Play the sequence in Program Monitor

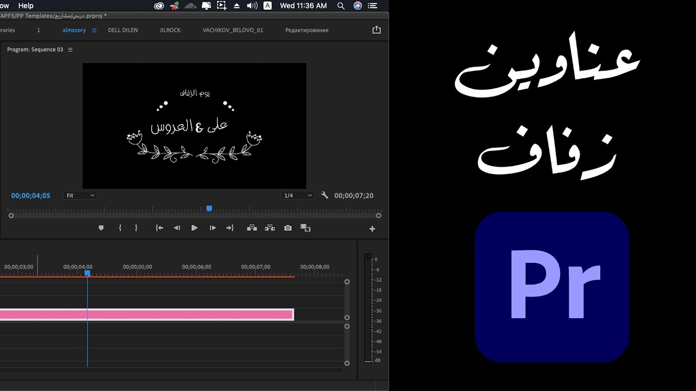(x=194, y=228)
